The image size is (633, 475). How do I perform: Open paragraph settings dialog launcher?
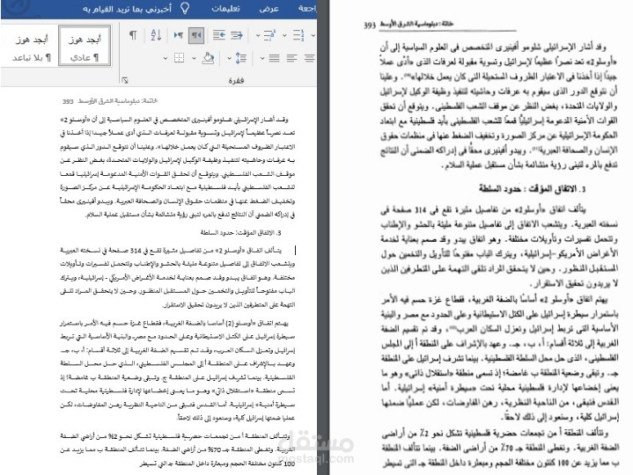point(125,81)
